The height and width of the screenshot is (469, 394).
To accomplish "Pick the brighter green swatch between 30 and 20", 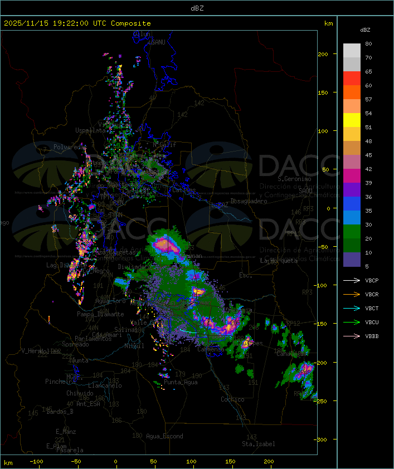I will click(352, 231).
